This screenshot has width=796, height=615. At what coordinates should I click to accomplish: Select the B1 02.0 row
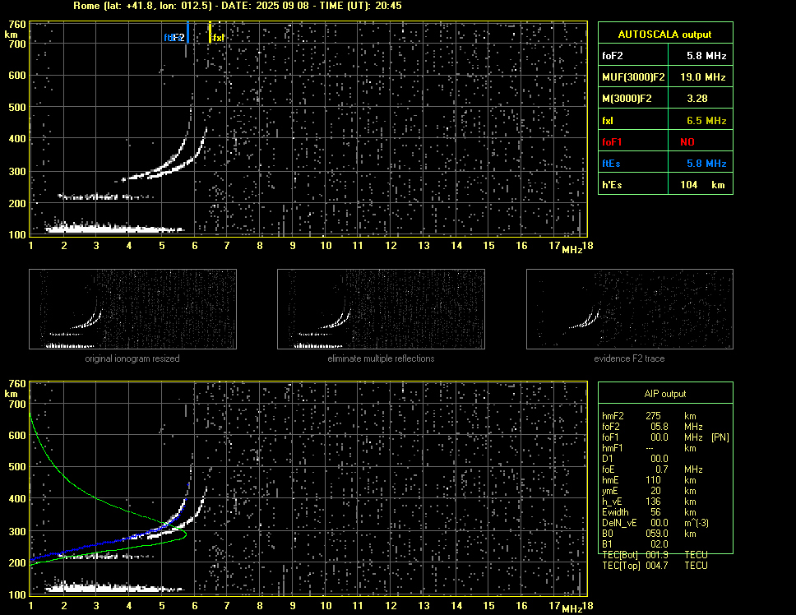tap(635, 544)
